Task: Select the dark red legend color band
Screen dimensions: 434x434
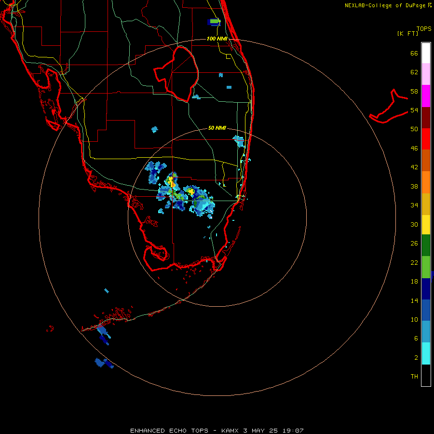Action: click(426, 118)
